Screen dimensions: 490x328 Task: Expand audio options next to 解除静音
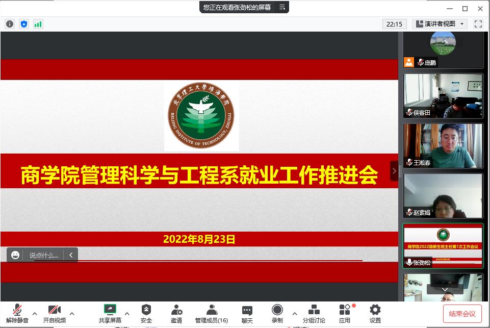[35, 314]
